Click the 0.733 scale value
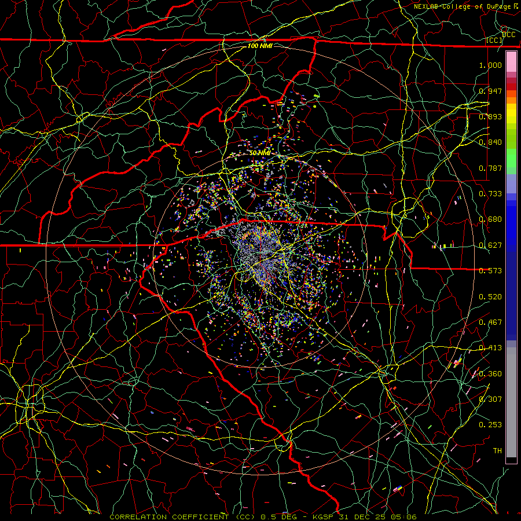Viewport: 521px width, 521px height. click(490, 194)
